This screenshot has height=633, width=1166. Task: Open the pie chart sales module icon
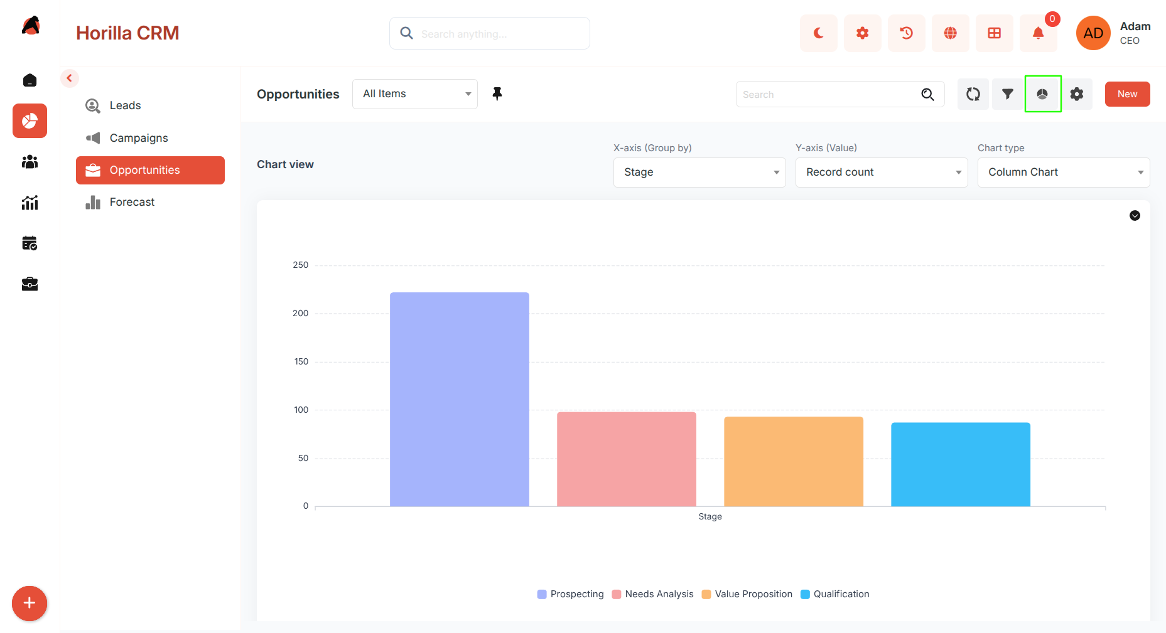coord(30,120)
